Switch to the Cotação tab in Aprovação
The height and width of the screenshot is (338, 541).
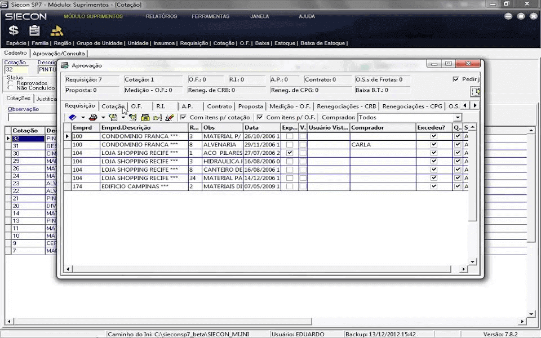point(113,106)
